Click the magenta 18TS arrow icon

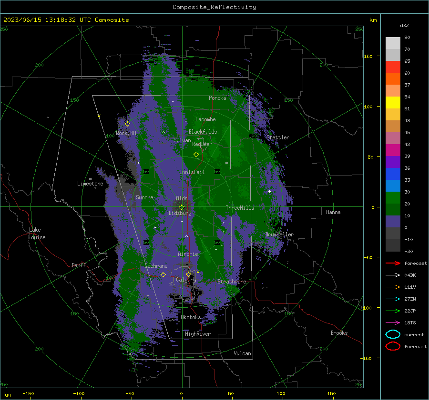pyautogui.click(x=393, y=323)
